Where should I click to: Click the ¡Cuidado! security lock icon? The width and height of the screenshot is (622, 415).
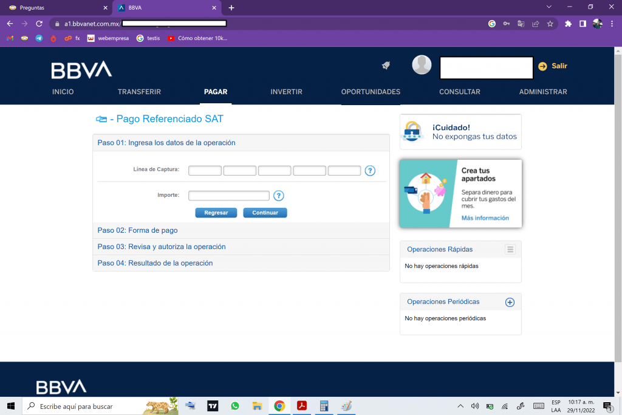point(412,131)
